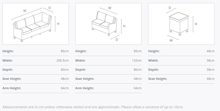The image size is (220, 111).
Task: Click first column Height label
Action: [x=8, y=51]
